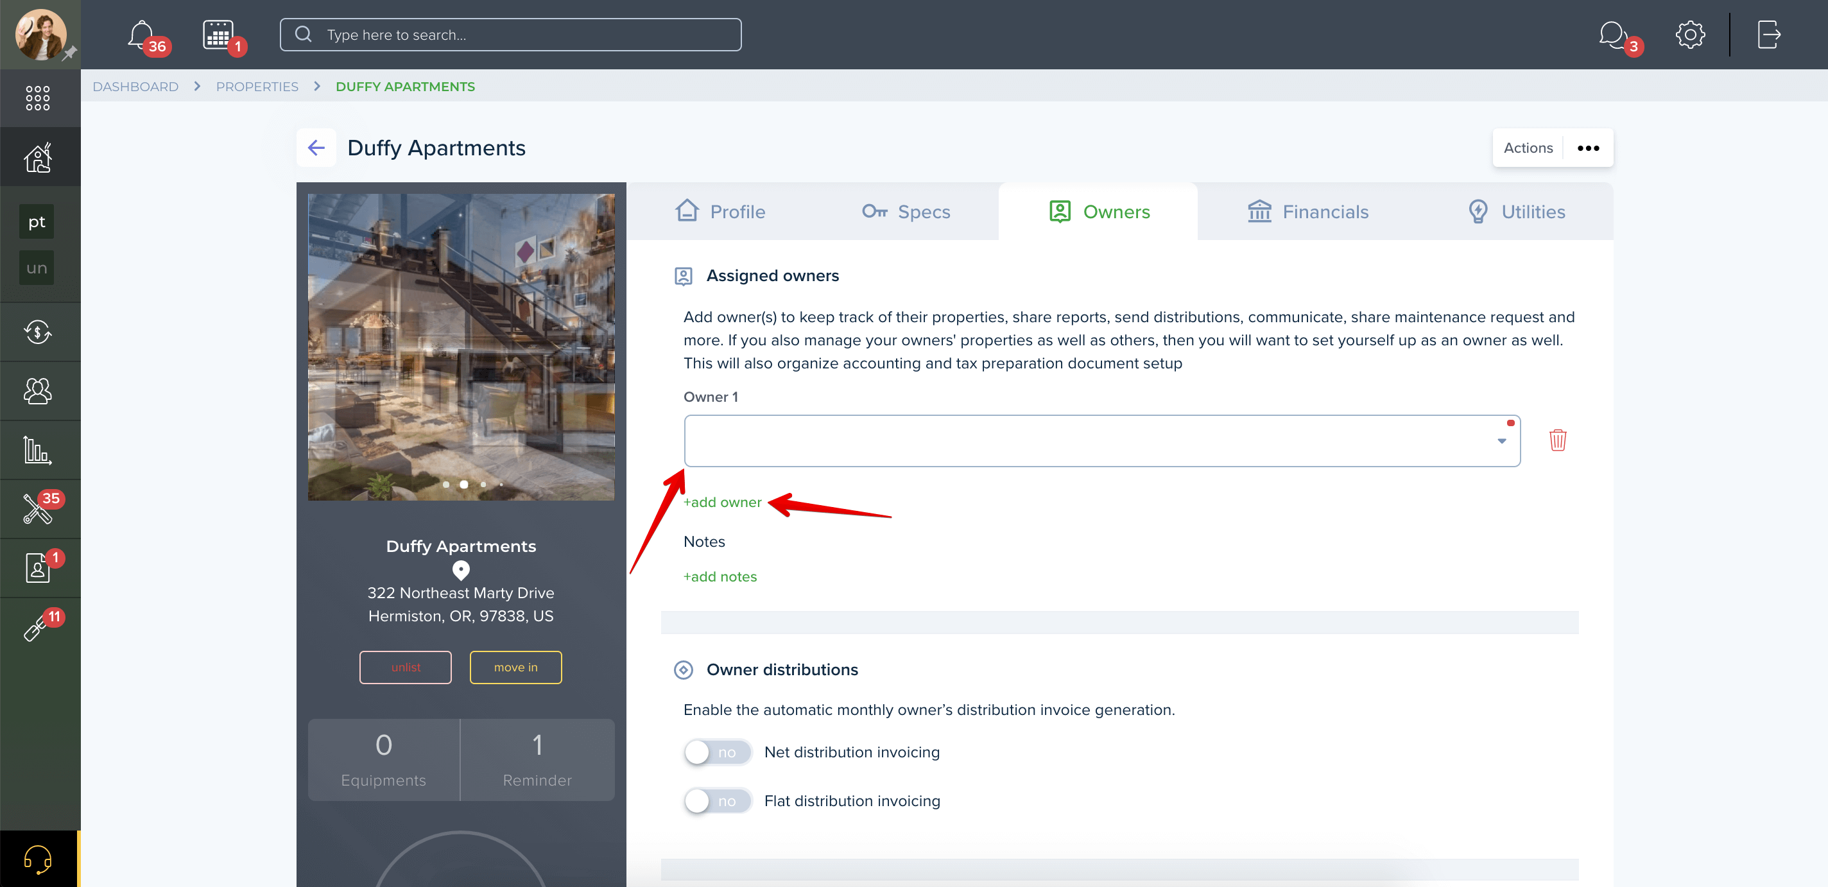Switch to the Financials tab
Viewport: 1828px width, 887px height.
click(1307, 211)
